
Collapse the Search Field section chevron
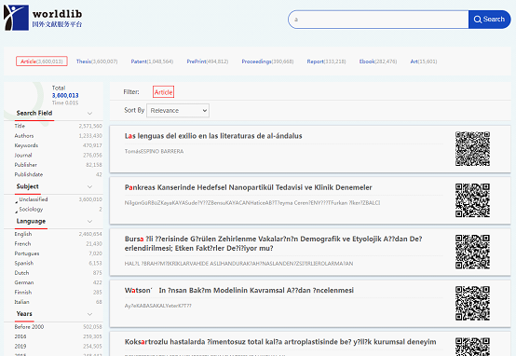(x=89, y=114)
